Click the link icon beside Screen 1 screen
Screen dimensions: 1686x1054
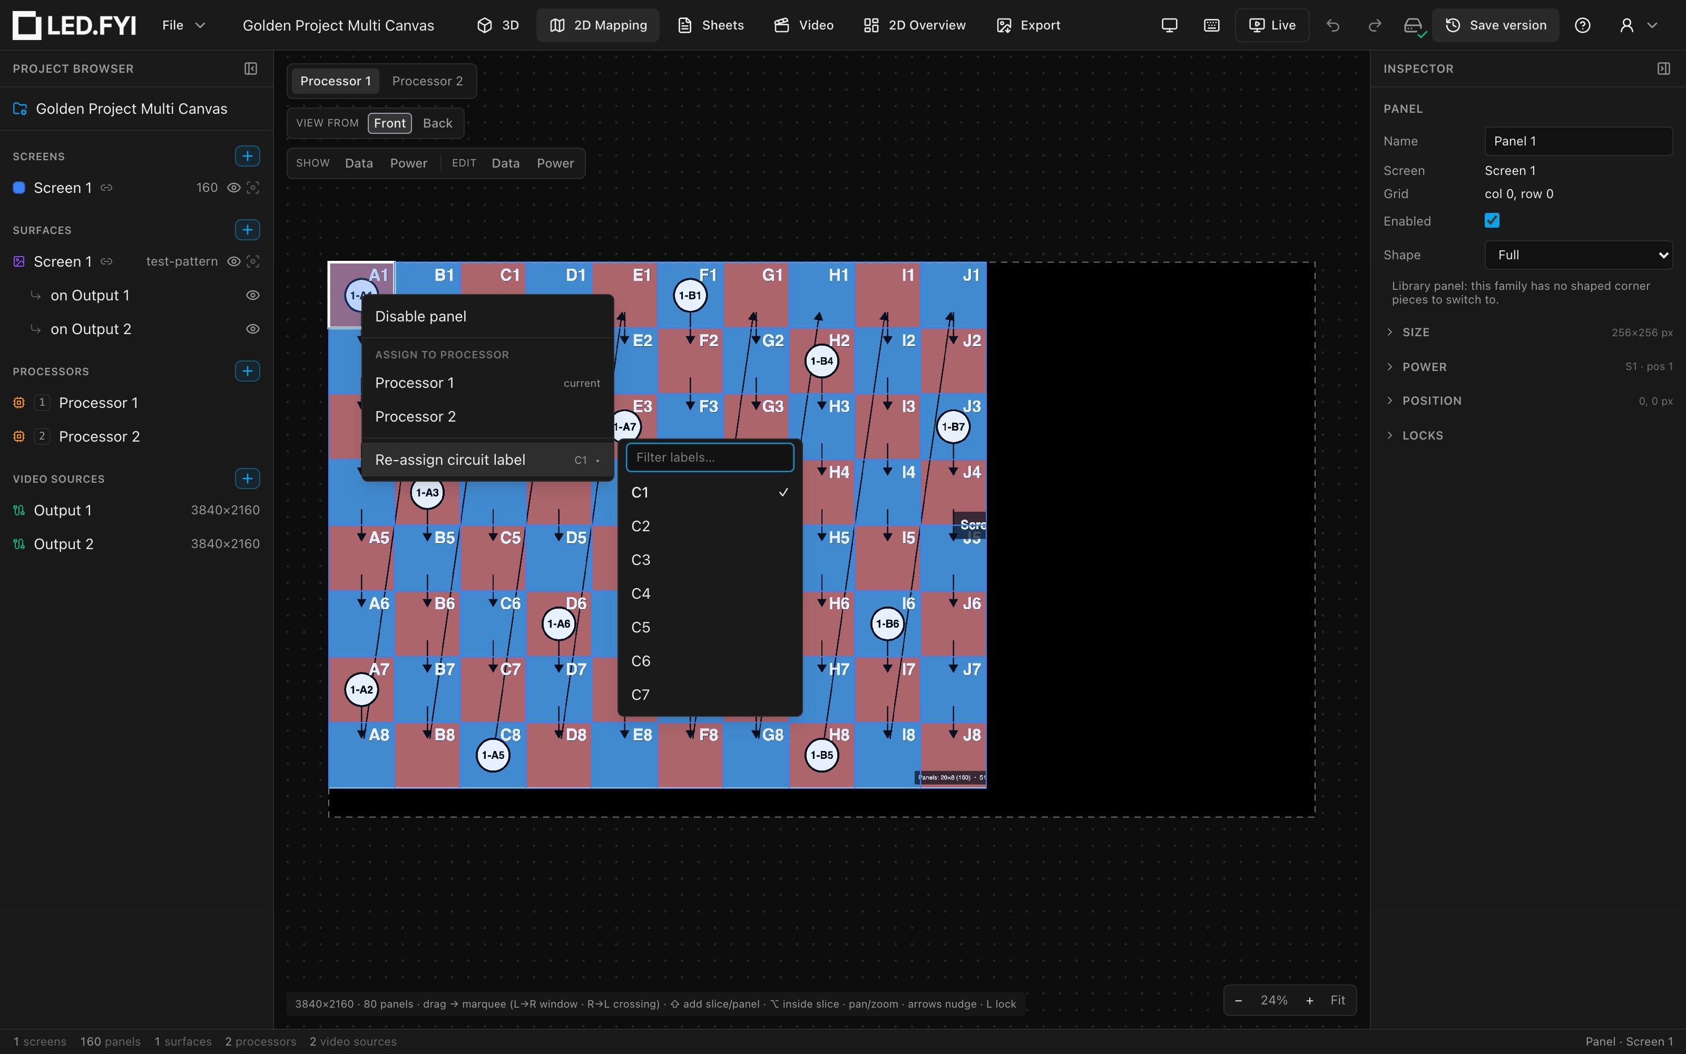pos(106,188)
